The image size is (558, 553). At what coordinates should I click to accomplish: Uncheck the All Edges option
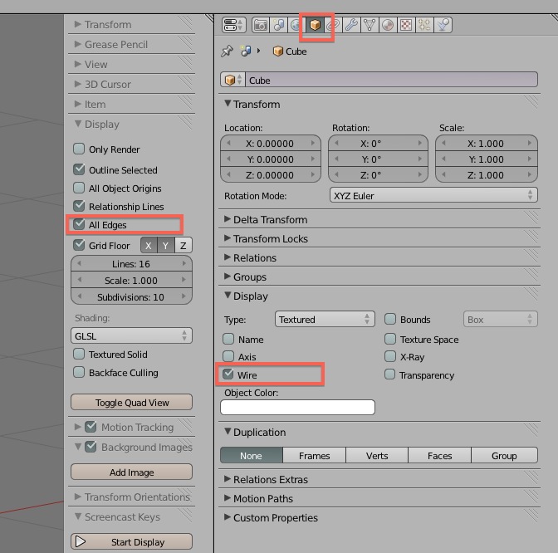pos(79,224)
